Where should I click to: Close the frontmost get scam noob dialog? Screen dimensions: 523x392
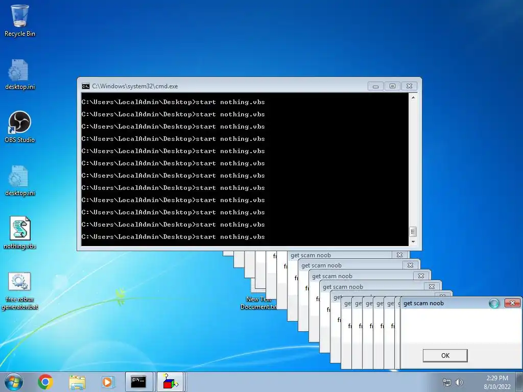coord(512,303)
